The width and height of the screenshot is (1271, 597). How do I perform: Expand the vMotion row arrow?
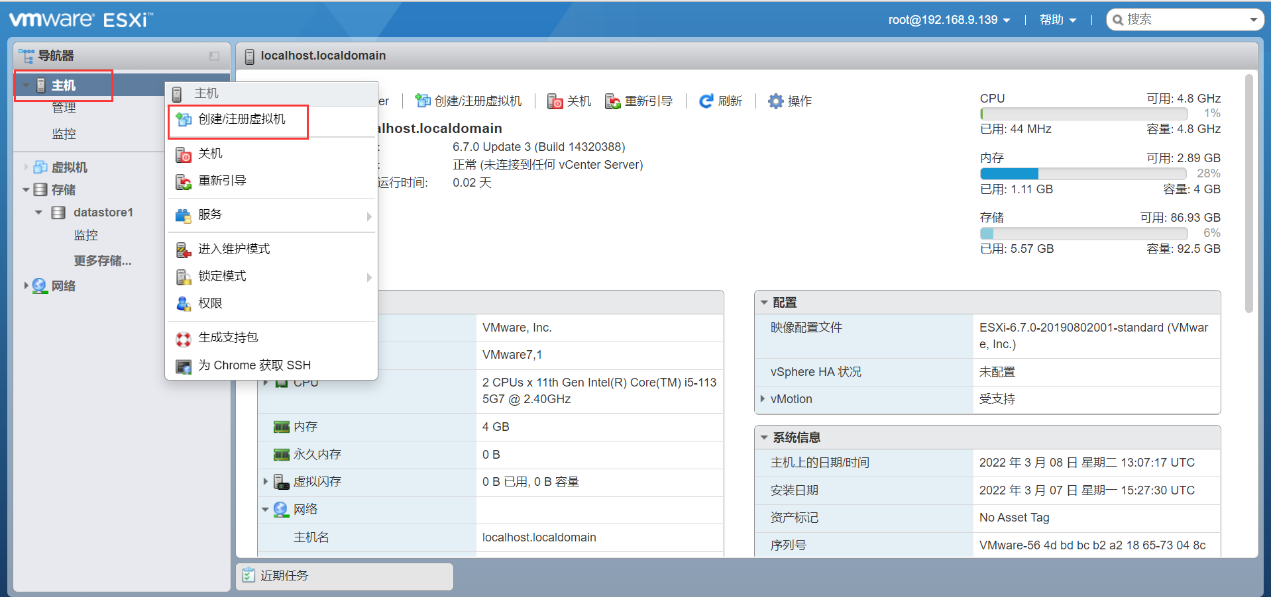pos(763,399)
